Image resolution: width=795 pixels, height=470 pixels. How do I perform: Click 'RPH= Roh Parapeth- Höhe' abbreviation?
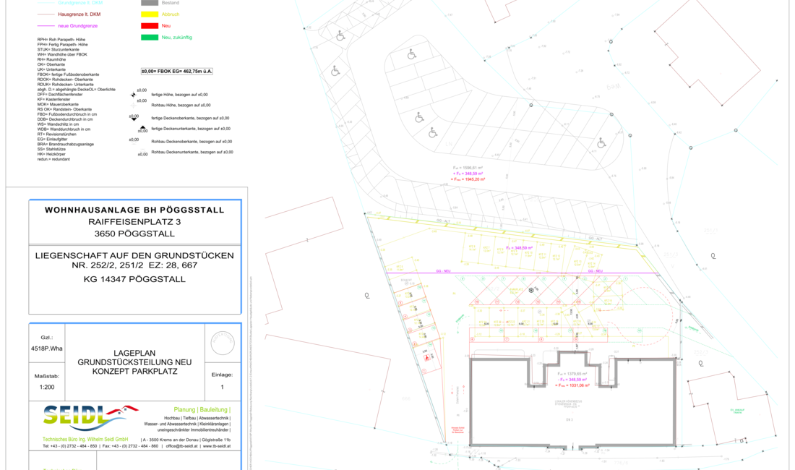pos(61,40)
